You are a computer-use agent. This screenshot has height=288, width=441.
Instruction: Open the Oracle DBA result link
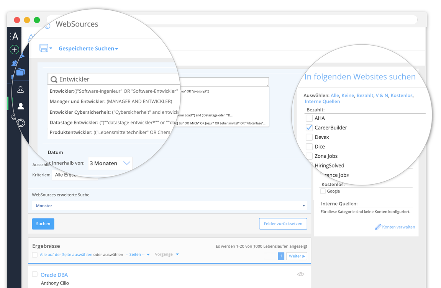54,275
